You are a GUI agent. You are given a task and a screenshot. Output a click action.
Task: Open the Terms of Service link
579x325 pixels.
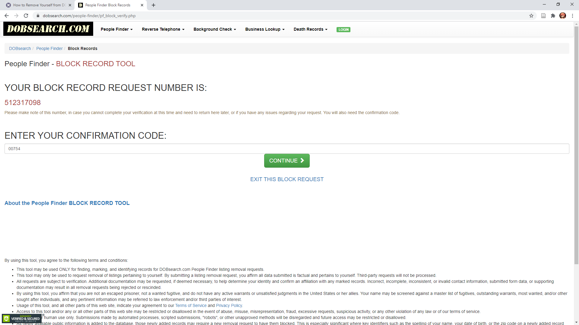pos(191,305)
